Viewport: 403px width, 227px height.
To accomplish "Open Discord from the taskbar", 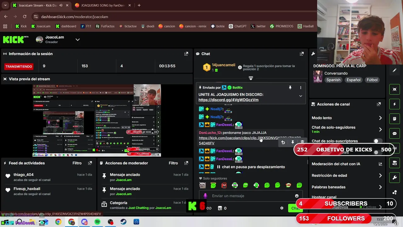I will coord(84,222).
